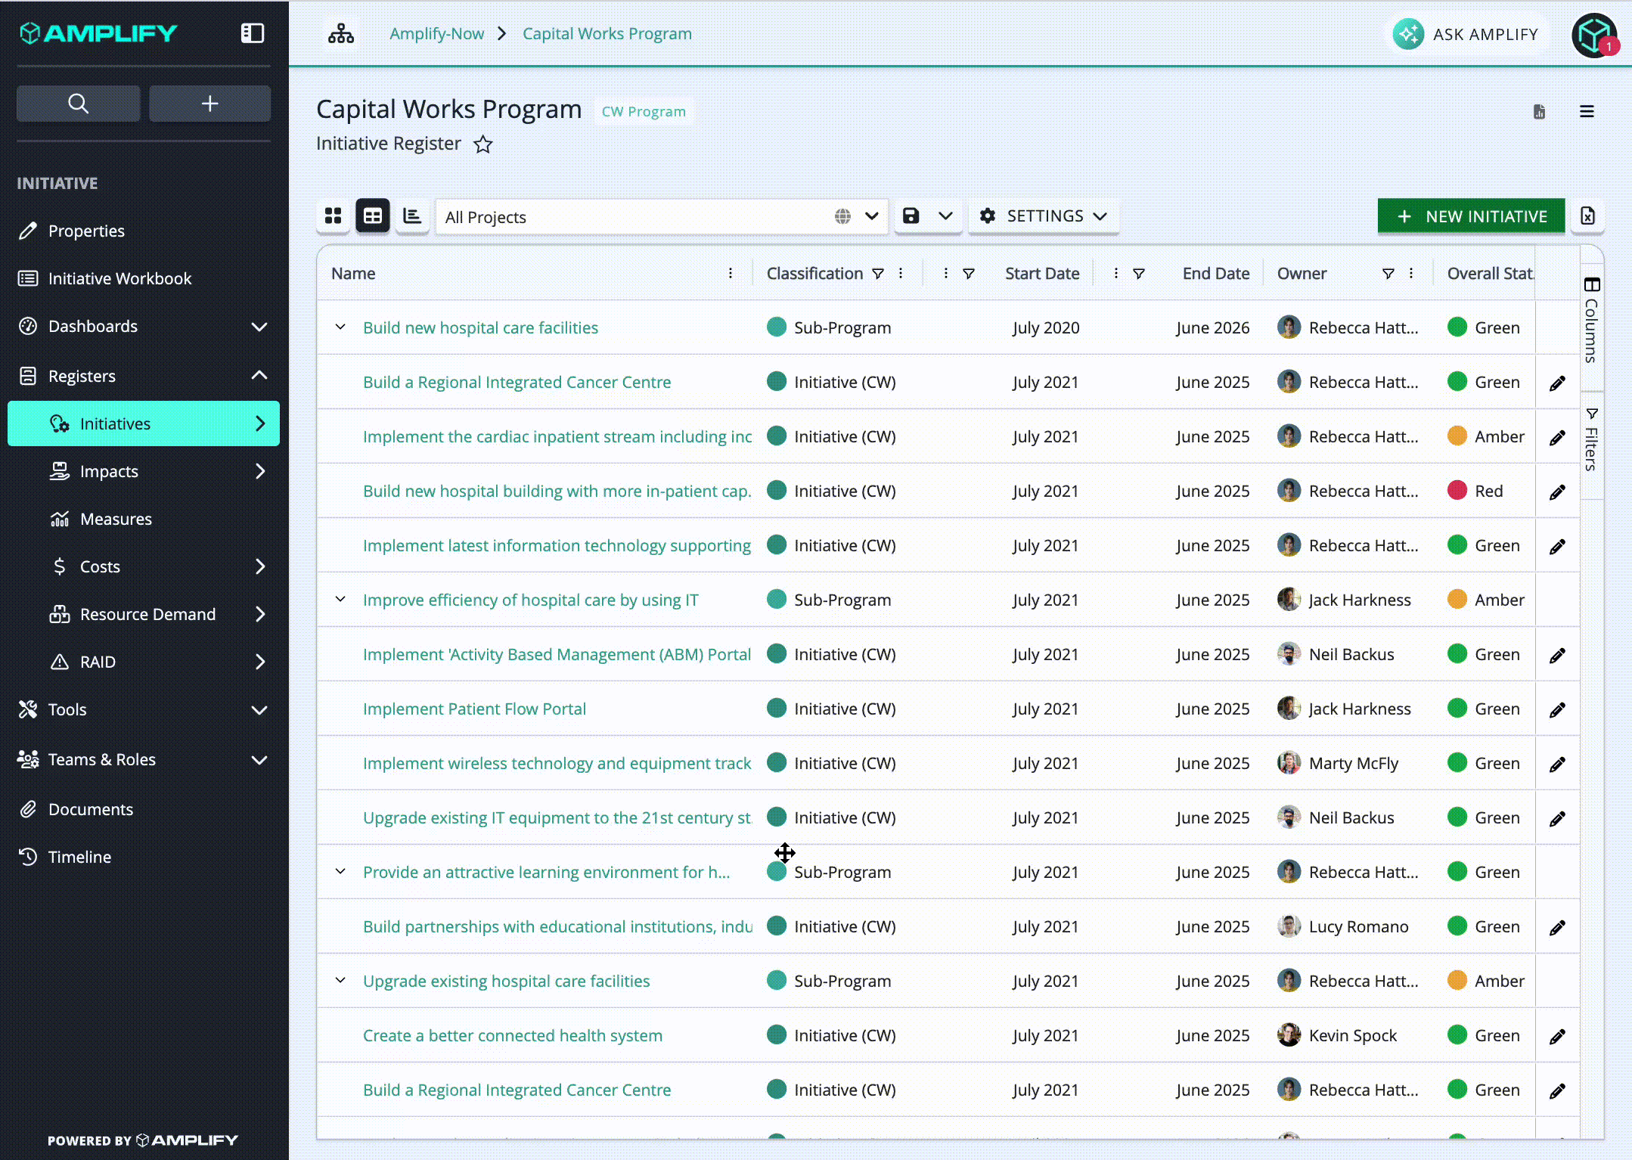Edit the Implement cardiac inpatient stream row

1557,437
